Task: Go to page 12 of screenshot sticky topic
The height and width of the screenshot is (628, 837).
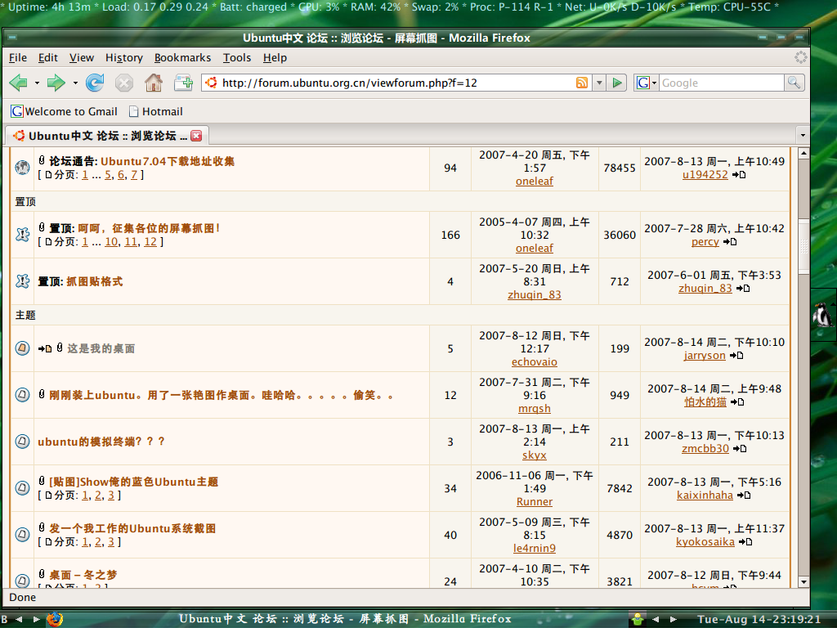Action: pos(150,242)
